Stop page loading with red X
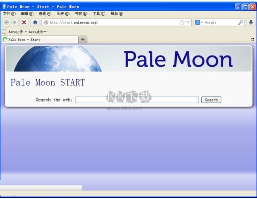 tap(24, 22)
